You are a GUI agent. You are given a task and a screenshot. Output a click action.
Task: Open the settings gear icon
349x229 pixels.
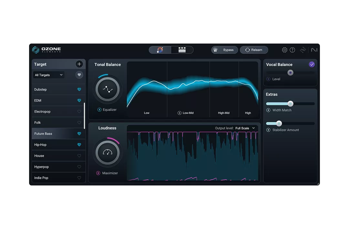285,50
